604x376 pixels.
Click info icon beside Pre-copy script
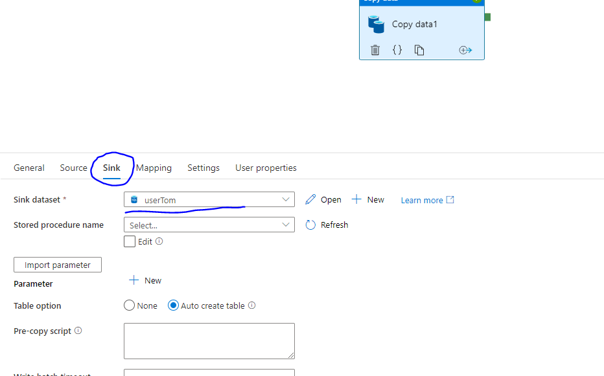tap(78, 331)
